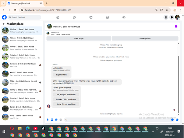Go back in browser history
Screen dimensions: 184x138
[4, 10]
